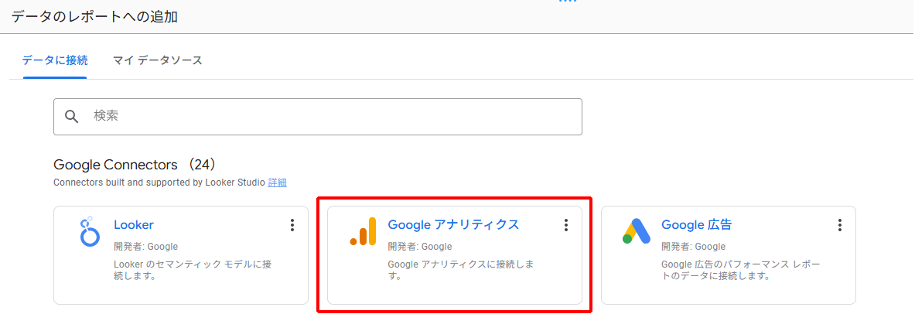Click Google 広告のパフォーマンス レポート description text
Viewport: 915px width, 314px height.
pos(740,270)
